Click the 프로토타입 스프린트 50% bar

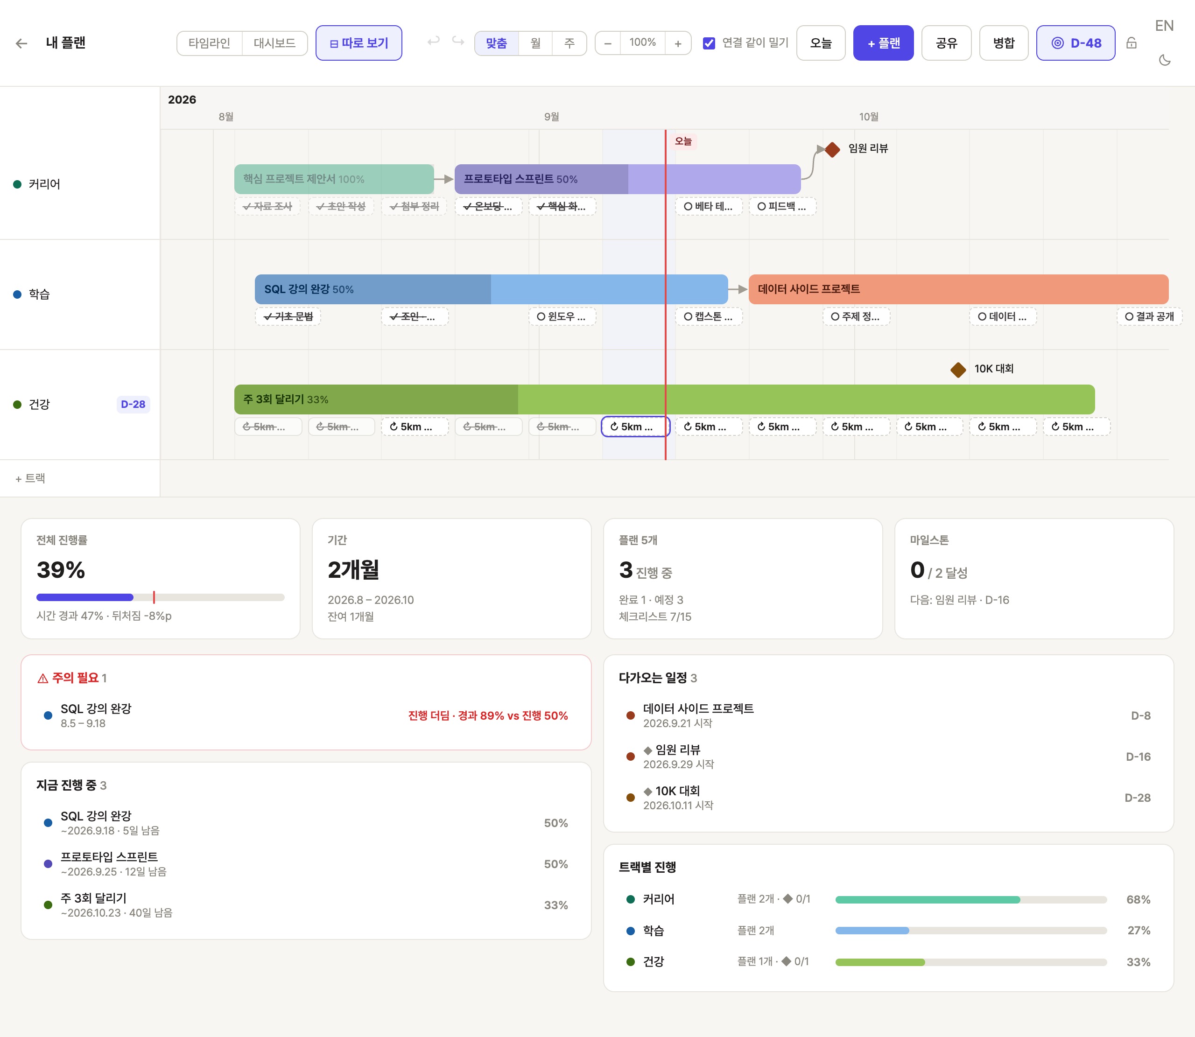coord(627,179)
